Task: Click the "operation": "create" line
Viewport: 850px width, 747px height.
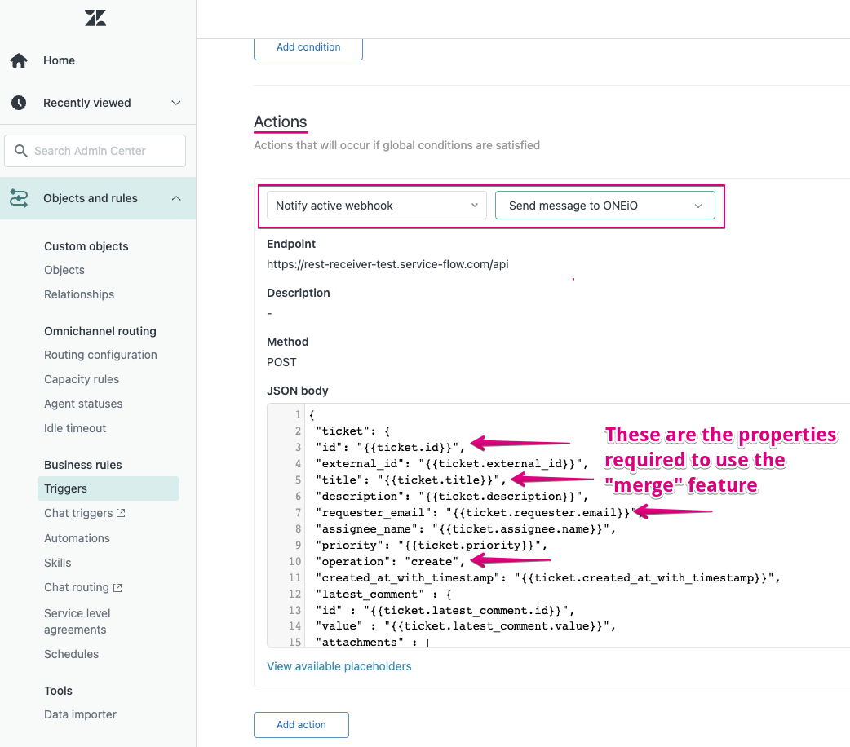Action: [390, 562]
